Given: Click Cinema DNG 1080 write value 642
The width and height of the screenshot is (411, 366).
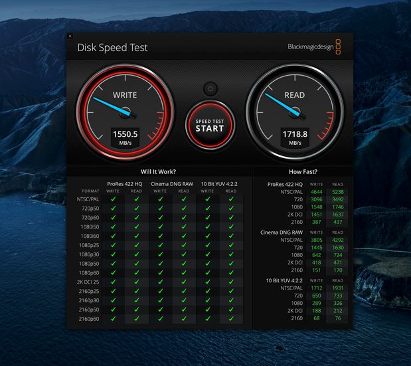Looking at the screenshot, I should [316, 255].
